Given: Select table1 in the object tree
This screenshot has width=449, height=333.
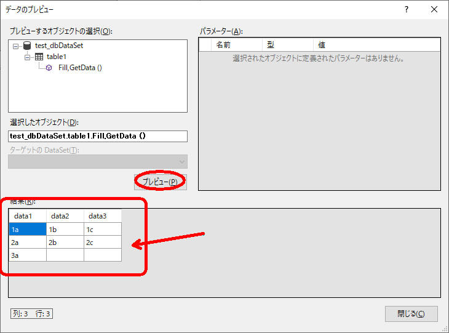Looking at the screenshot, I should point(56,57).
